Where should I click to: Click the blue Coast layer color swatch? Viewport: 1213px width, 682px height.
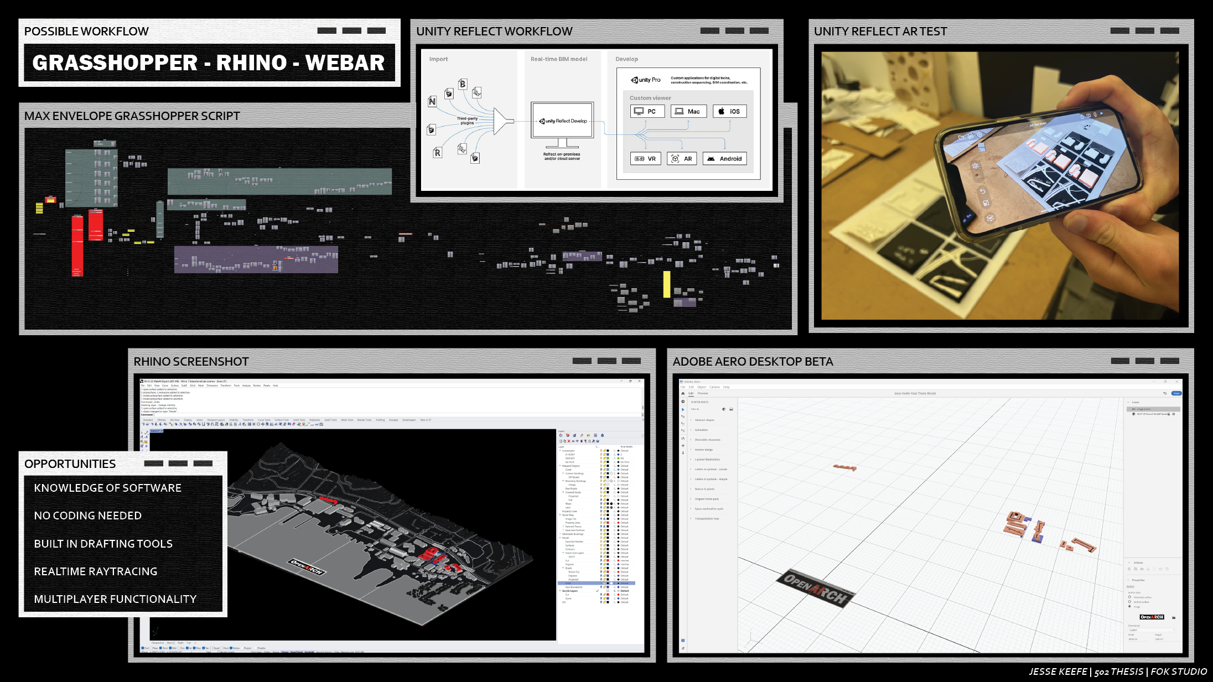coord(608,470)
